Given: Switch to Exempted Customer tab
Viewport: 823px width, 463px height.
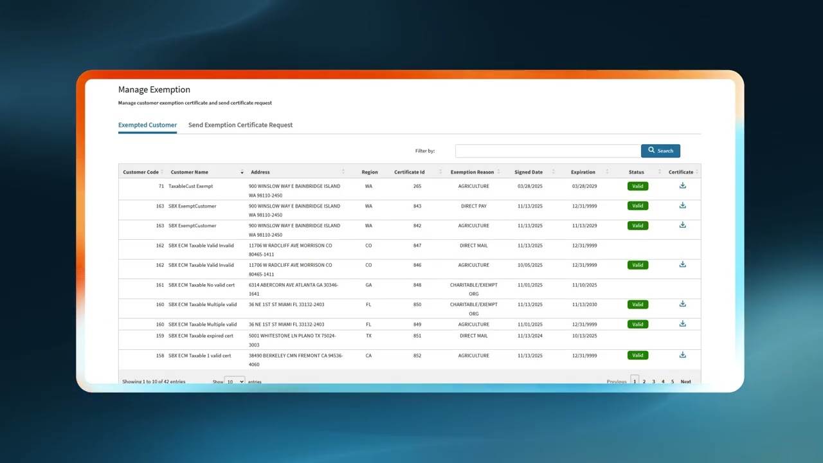Looking at the screenshot, I should click(x=147, y=125).
